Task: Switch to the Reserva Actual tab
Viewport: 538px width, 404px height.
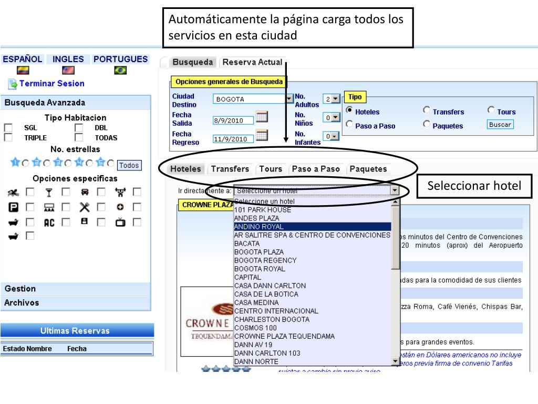Action: pyautogui.click(x=252, y=62)
